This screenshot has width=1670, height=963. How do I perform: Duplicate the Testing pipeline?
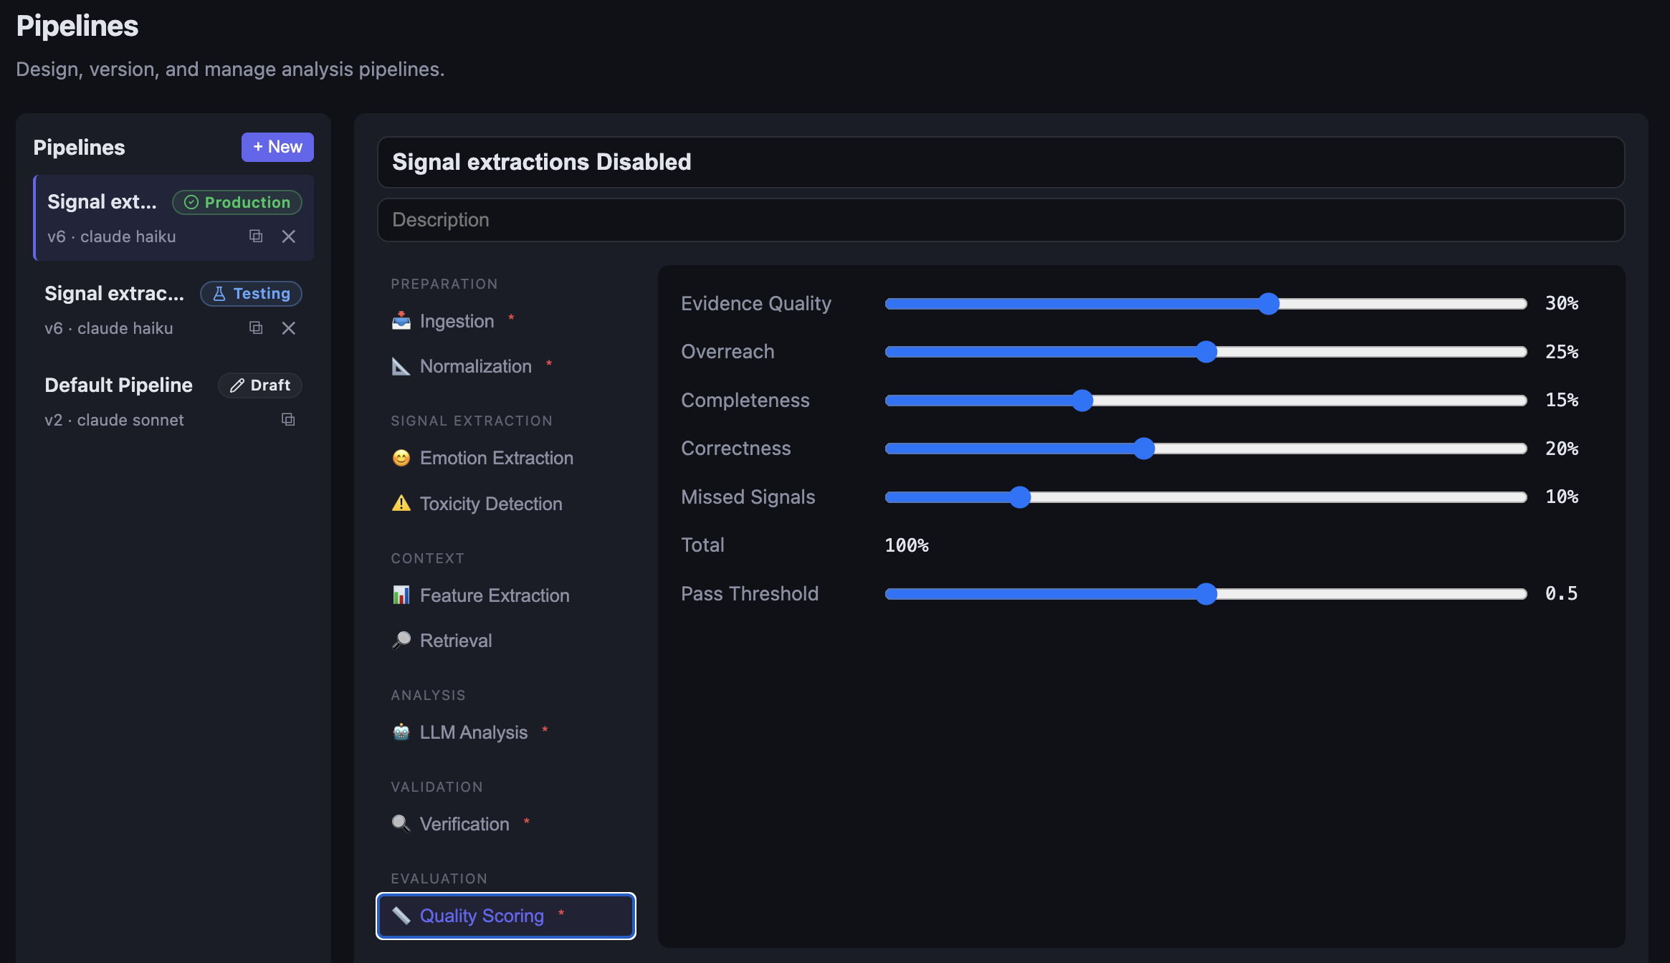(x=255, y=328)
